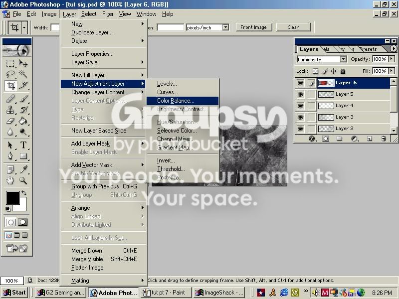Open the black foreground color swatch
This screenshot has height=299, width=399.
tap(13, 198)
